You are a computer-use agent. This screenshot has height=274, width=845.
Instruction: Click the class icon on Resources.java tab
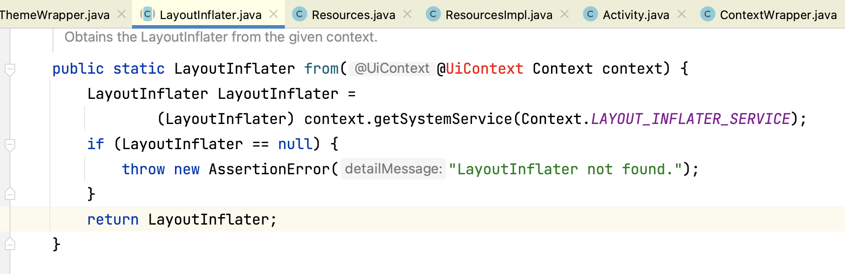[x=299, y=14]
